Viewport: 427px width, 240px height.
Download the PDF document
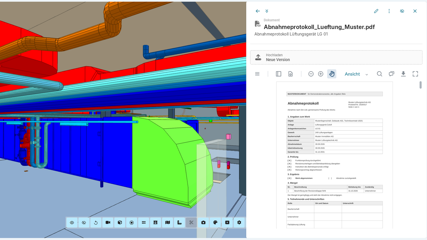[x=404, y=74]
